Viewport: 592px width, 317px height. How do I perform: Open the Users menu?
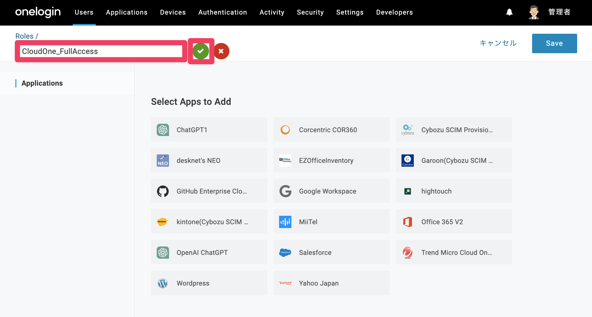coord(84,12)
